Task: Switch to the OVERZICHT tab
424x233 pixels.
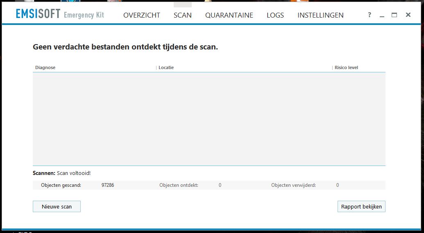Action: [x=142, y=15]
